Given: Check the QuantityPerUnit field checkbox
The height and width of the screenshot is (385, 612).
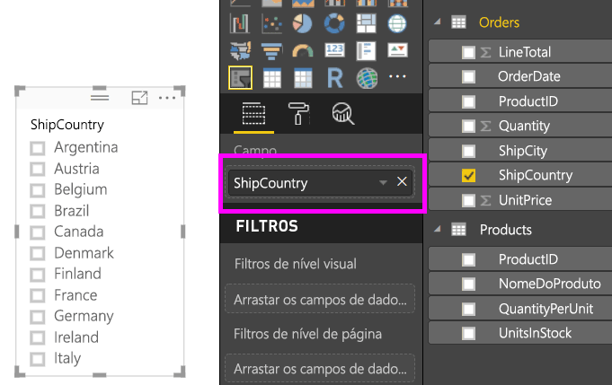Looking at the screenshot, I should click(468, 310).
